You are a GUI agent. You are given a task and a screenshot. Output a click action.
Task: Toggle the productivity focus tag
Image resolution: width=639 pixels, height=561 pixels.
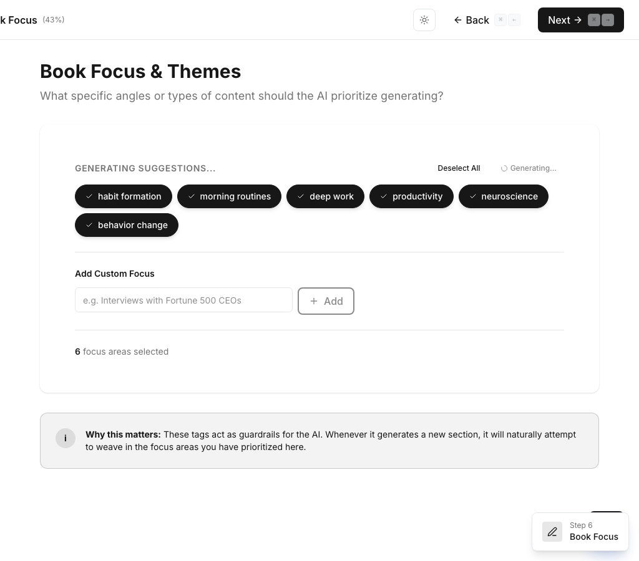[411, 196]
